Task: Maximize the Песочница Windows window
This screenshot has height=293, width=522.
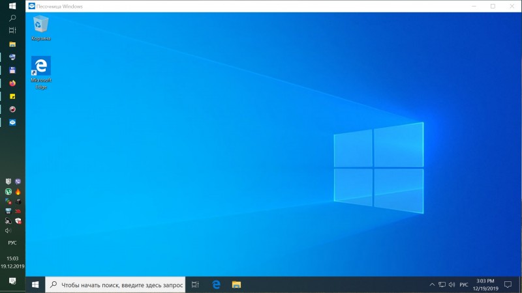Action: coord(493,6)
